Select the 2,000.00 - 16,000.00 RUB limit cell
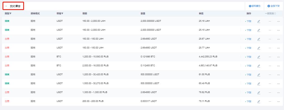 [x=95, y=66]
